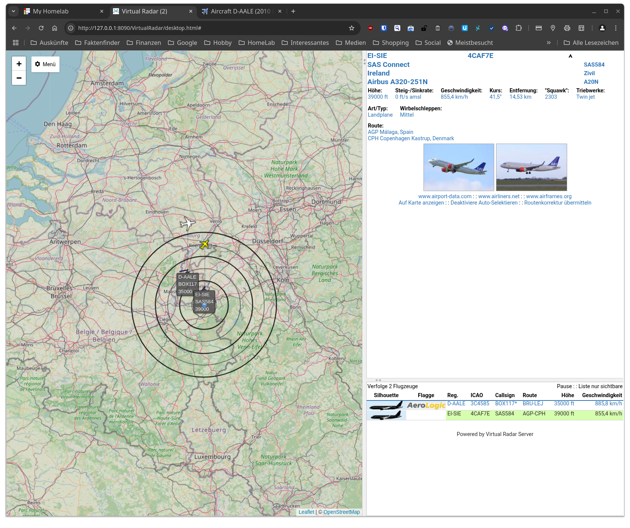Open the Menü gear button
The height and width of the screenshot is (528, 630).
(x=45, y=64)
